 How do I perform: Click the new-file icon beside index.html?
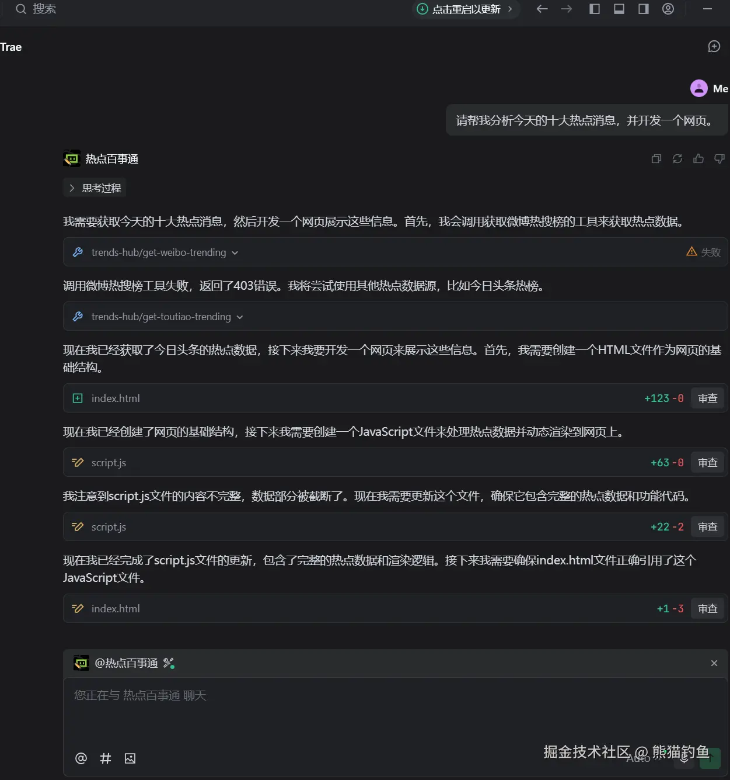click(78, 398)
